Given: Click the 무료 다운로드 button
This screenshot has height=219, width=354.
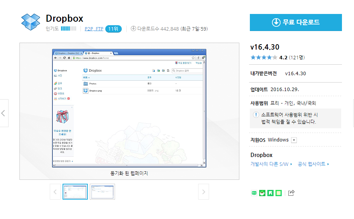Looking at the screenshot, I should click(x=296, y=22).
